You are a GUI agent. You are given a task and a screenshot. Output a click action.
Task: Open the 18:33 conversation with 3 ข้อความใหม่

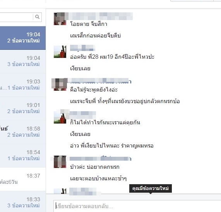pos(23,202)
